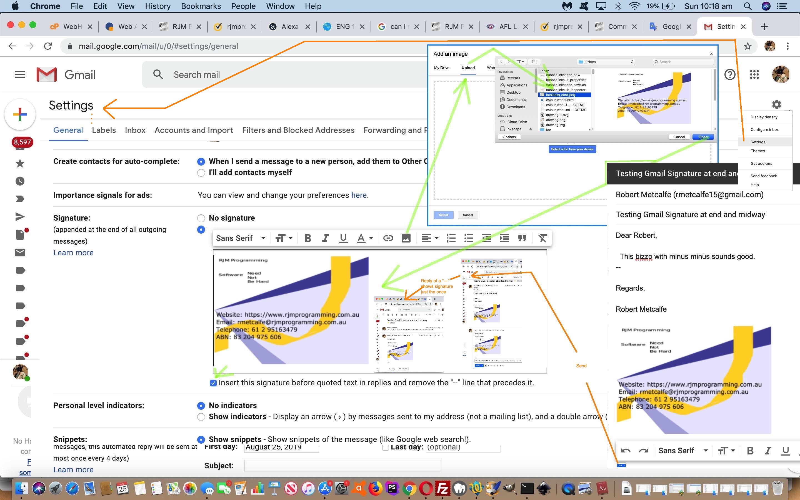Choose Display density from the settings gear menu
This screenshot has height=500, width=800.
point(764,117)
